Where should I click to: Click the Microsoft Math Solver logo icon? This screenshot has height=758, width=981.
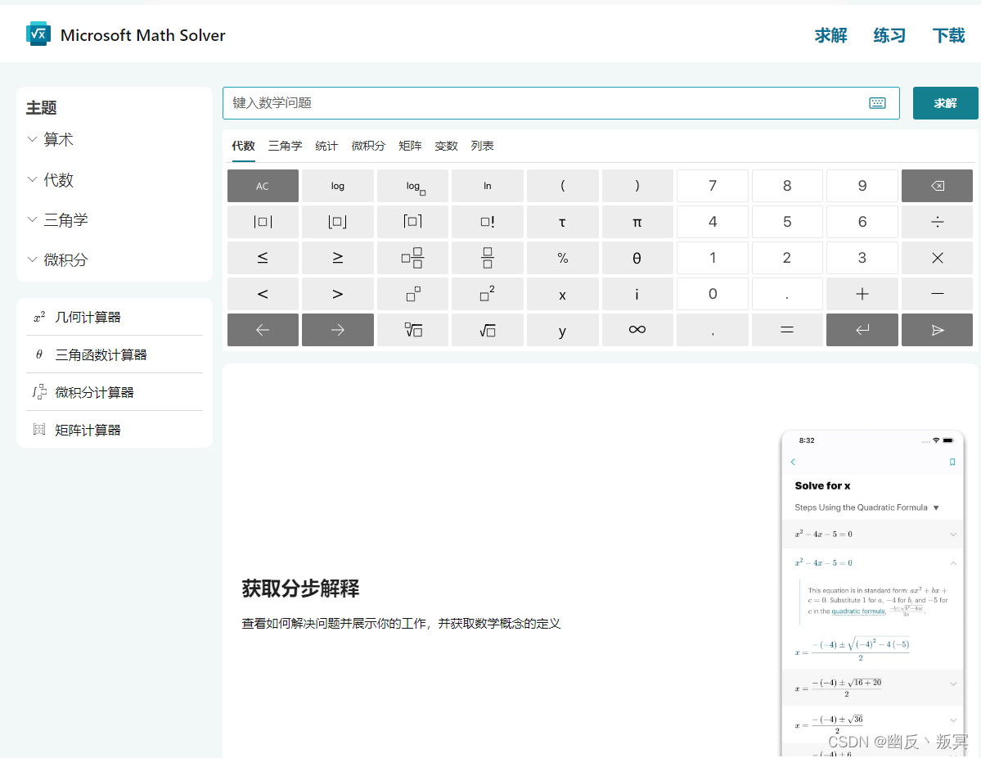click(x=38, y=34)
